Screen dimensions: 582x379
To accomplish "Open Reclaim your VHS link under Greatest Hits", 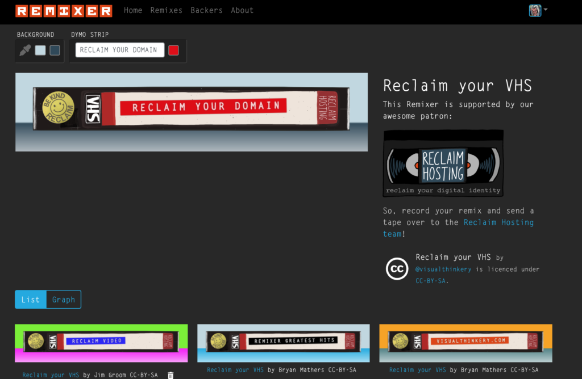I will pos(235,370).
